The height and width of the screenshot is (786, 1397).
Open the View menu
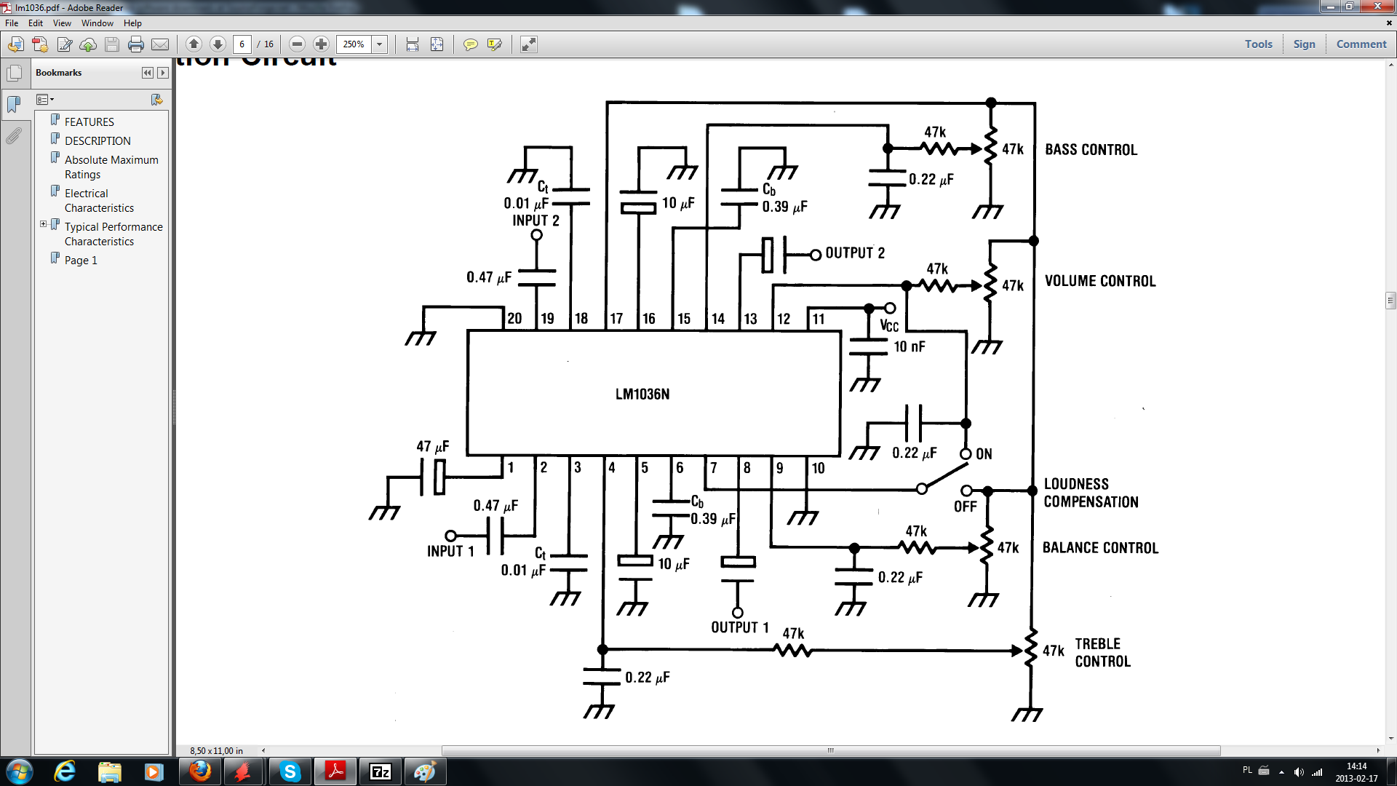pos(62,23)
